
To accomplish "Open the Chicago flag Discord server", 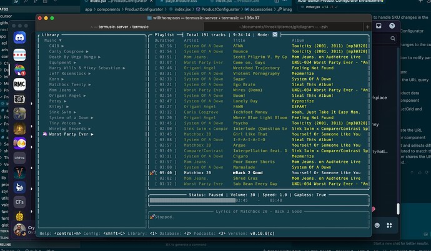I will 19,55.
